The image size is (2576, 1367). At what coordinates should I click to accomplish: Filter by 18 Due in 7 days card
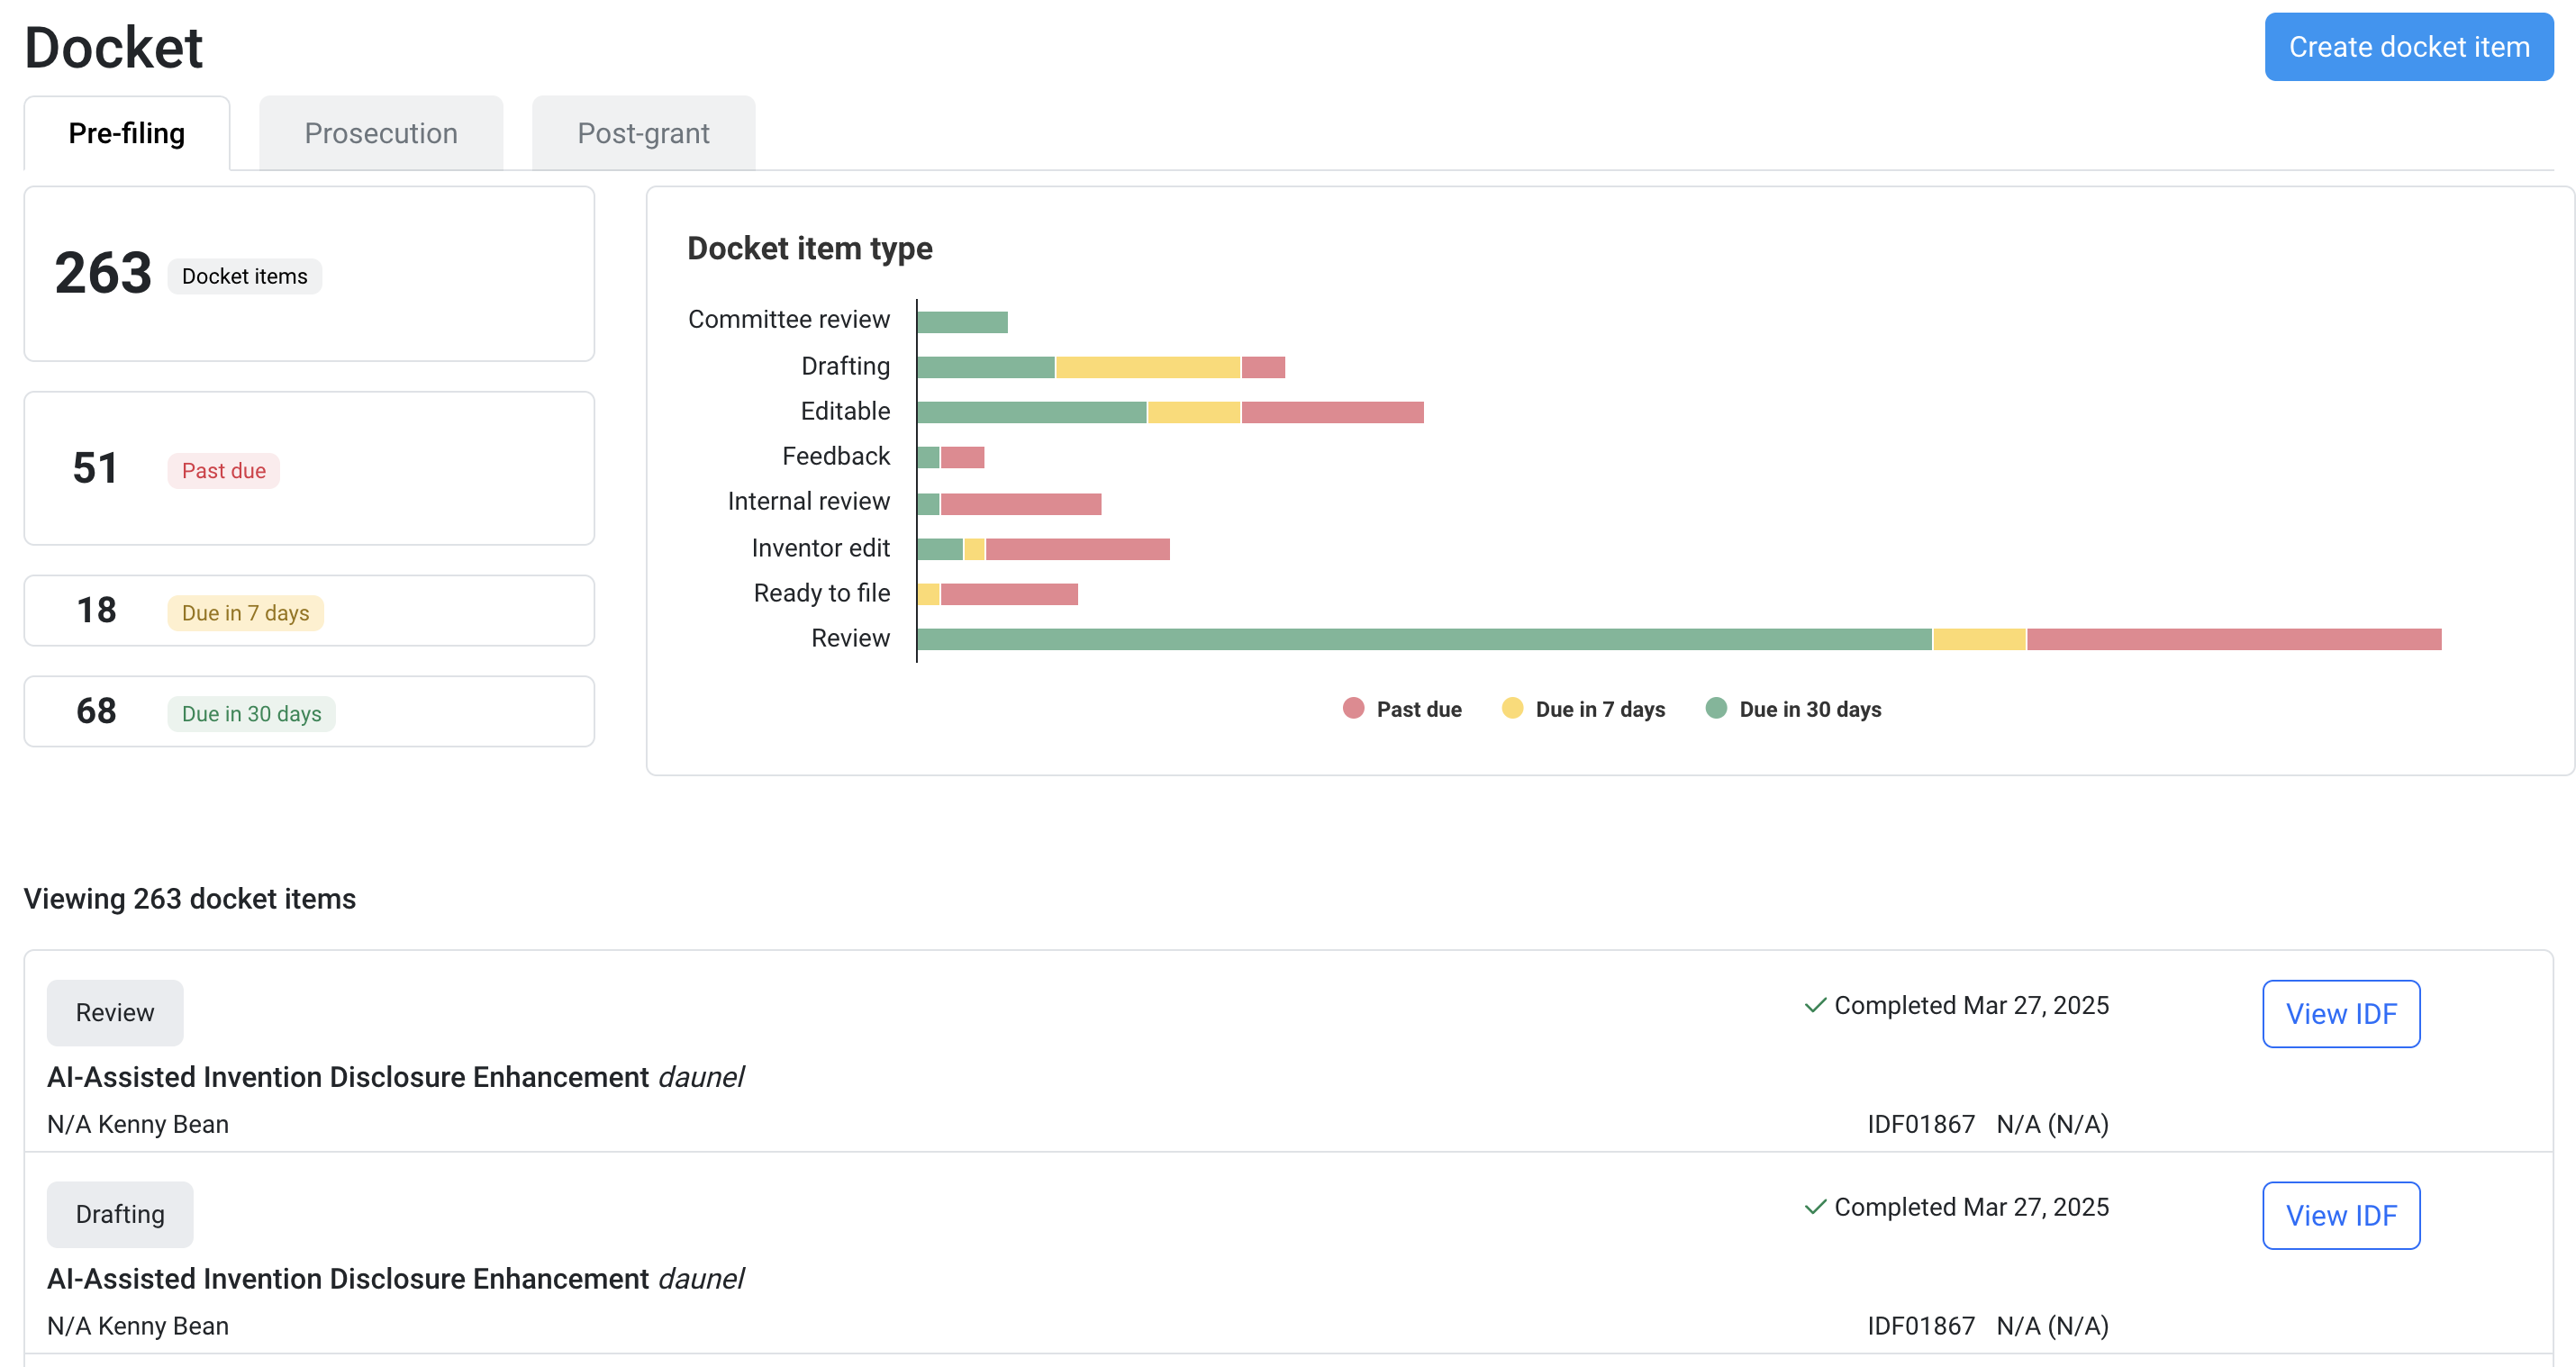[309, 610]
